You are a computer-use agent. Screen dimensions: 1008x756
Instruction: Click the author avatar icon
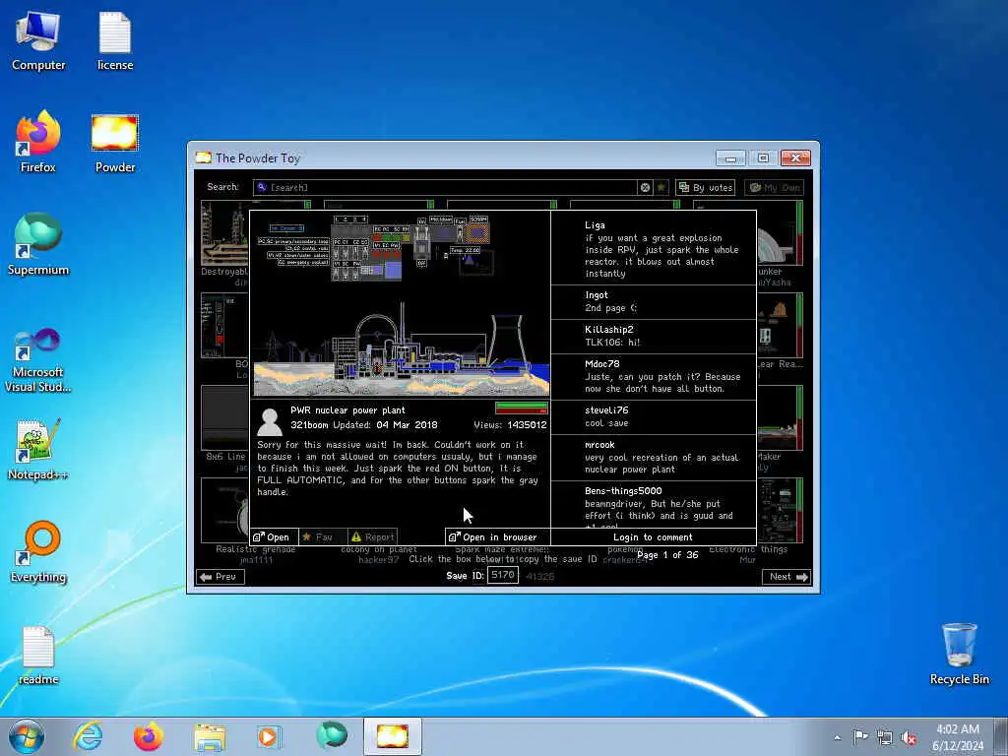coord(270,421)
